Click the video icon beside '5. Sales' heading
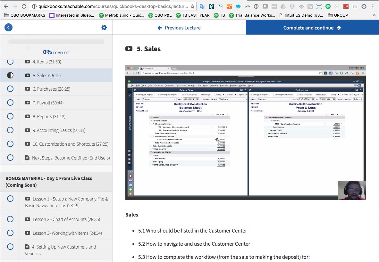The width and height of the screenshot is (379, 262). click(129, 49)
